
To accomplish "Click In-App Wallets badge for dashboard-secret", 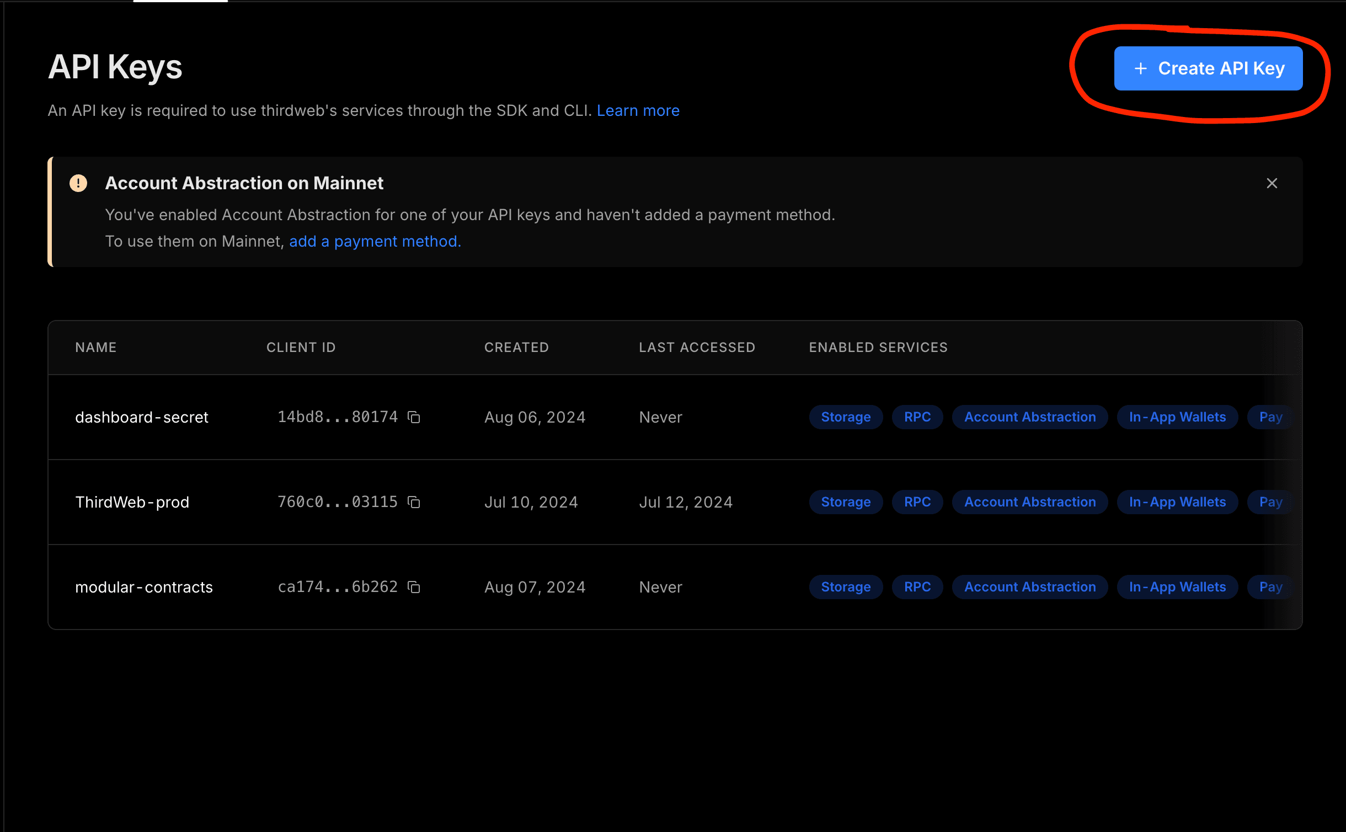I will coord(1177,417).
